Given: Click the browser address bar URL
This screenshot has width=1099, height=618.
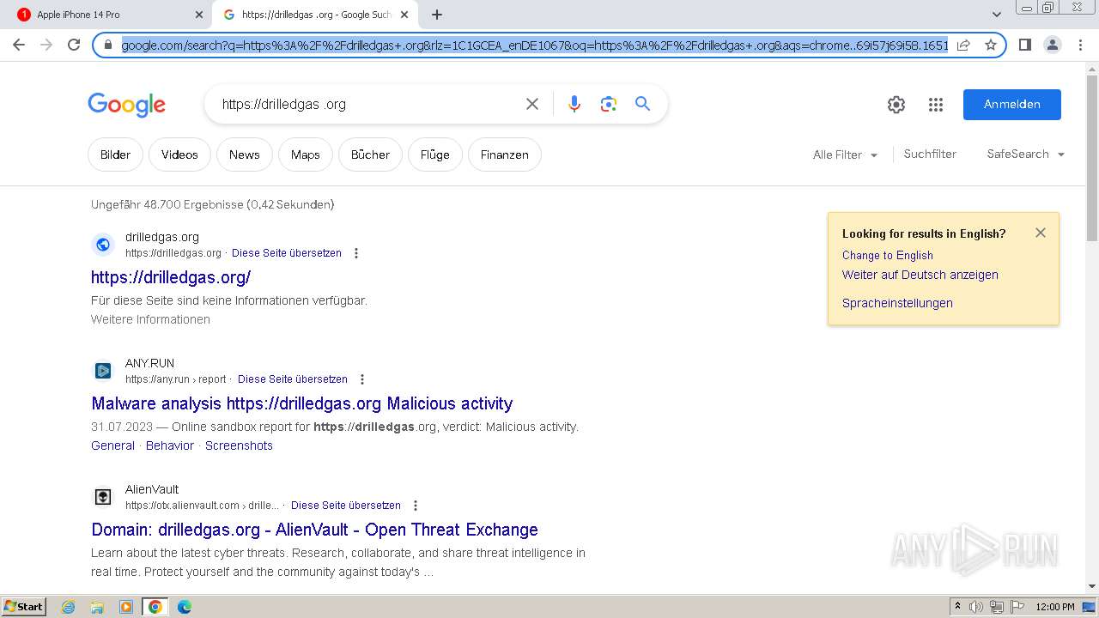Looking at the screenshot, I should (534, 45).
